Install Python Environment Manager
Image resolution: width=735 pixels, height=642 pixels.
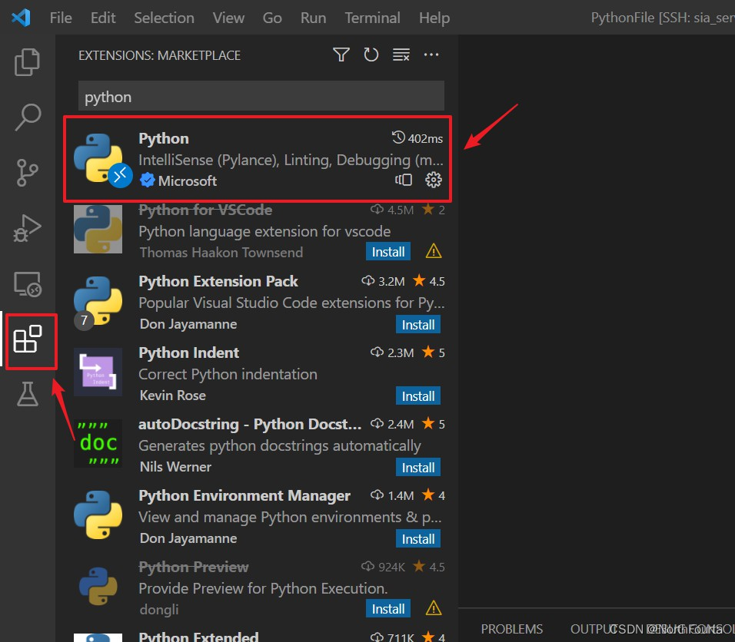pos(418,539)
